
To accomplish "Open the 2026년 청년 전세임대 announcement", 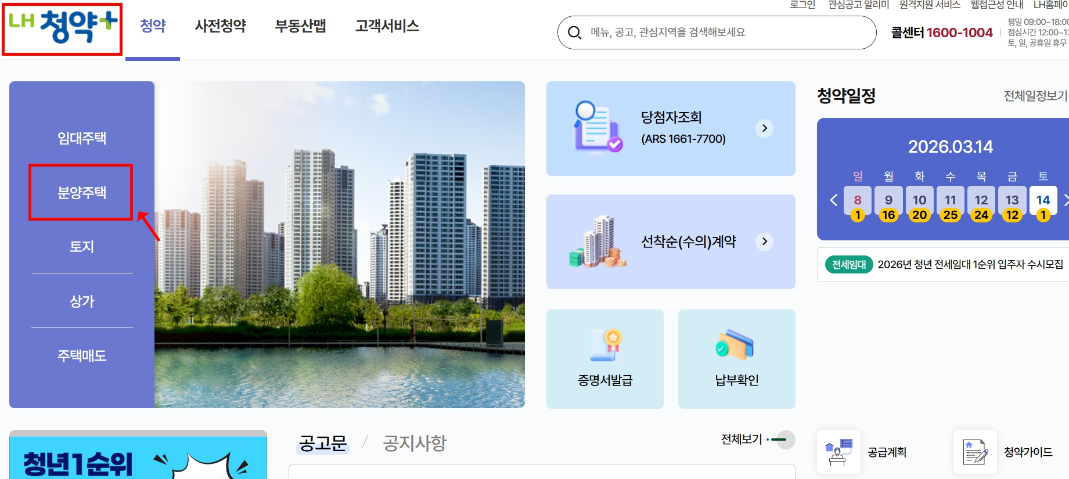I will pyautogui.click(x=970, y=265).
